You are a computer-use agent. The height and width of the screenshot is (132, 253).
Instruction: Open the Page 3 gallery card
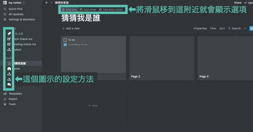tap(225, 58)
